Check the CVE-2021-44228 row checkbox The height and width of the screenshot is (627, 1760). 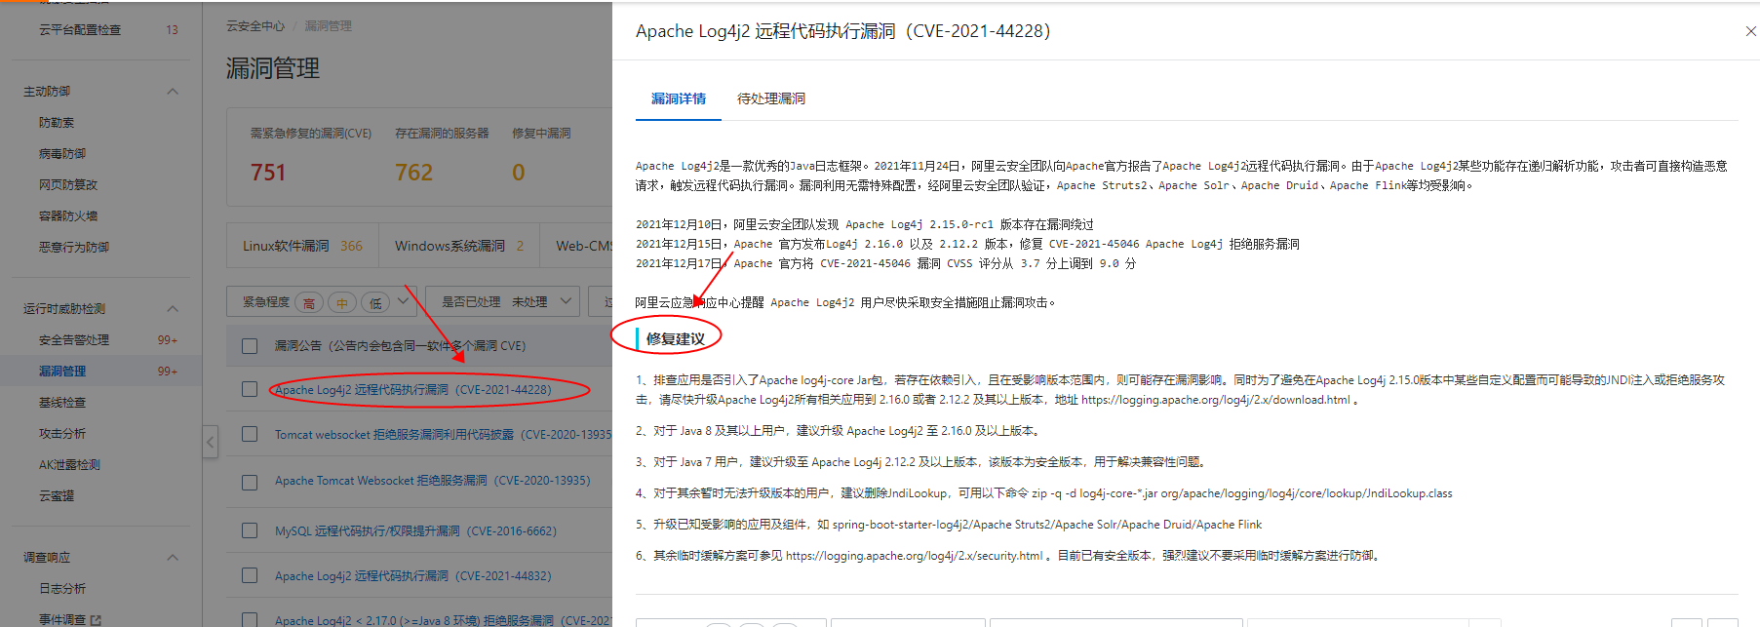coord(250,390)
